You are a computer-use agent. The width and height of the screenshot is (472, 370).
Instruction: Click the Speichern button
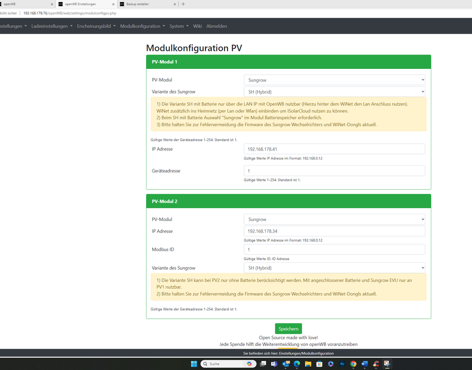tap(288, 329)
